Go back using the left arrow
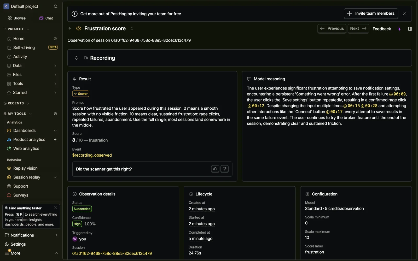The height and width of the screenshot is (261, 418). tap(70, 28)
